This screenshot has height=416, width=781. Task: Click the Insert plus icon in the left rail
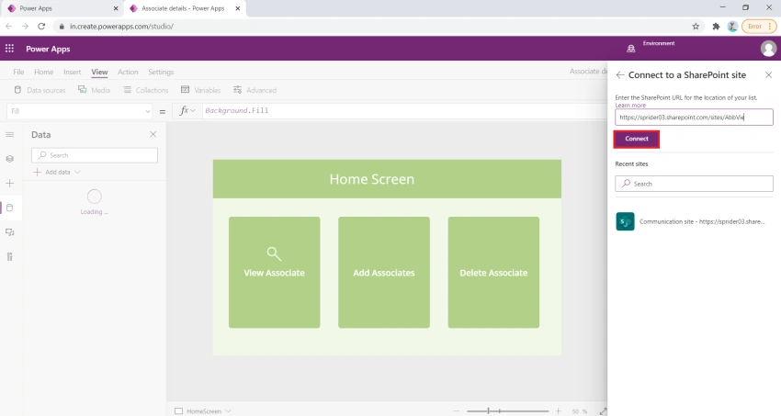point(9,183)
